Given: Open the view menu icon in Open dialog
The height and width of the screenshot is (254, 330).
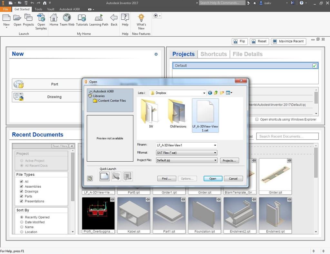Looking at the screenshot, I should tap(229, 93).
